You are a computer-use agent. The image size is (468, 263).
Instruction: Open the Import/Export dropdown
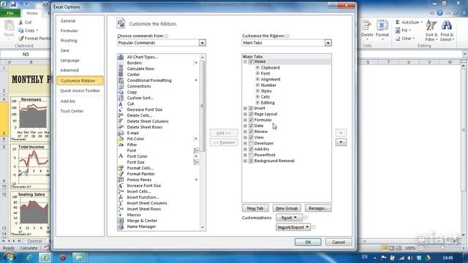pyautogui.click(x=292, y=227)
